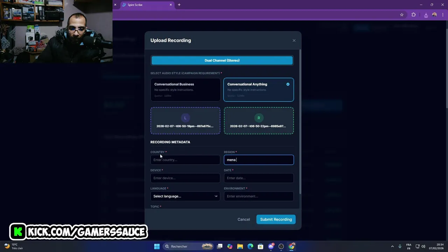Open OBS Studio from the taskbar
The image size is (448, 252).
pos(281,246)
